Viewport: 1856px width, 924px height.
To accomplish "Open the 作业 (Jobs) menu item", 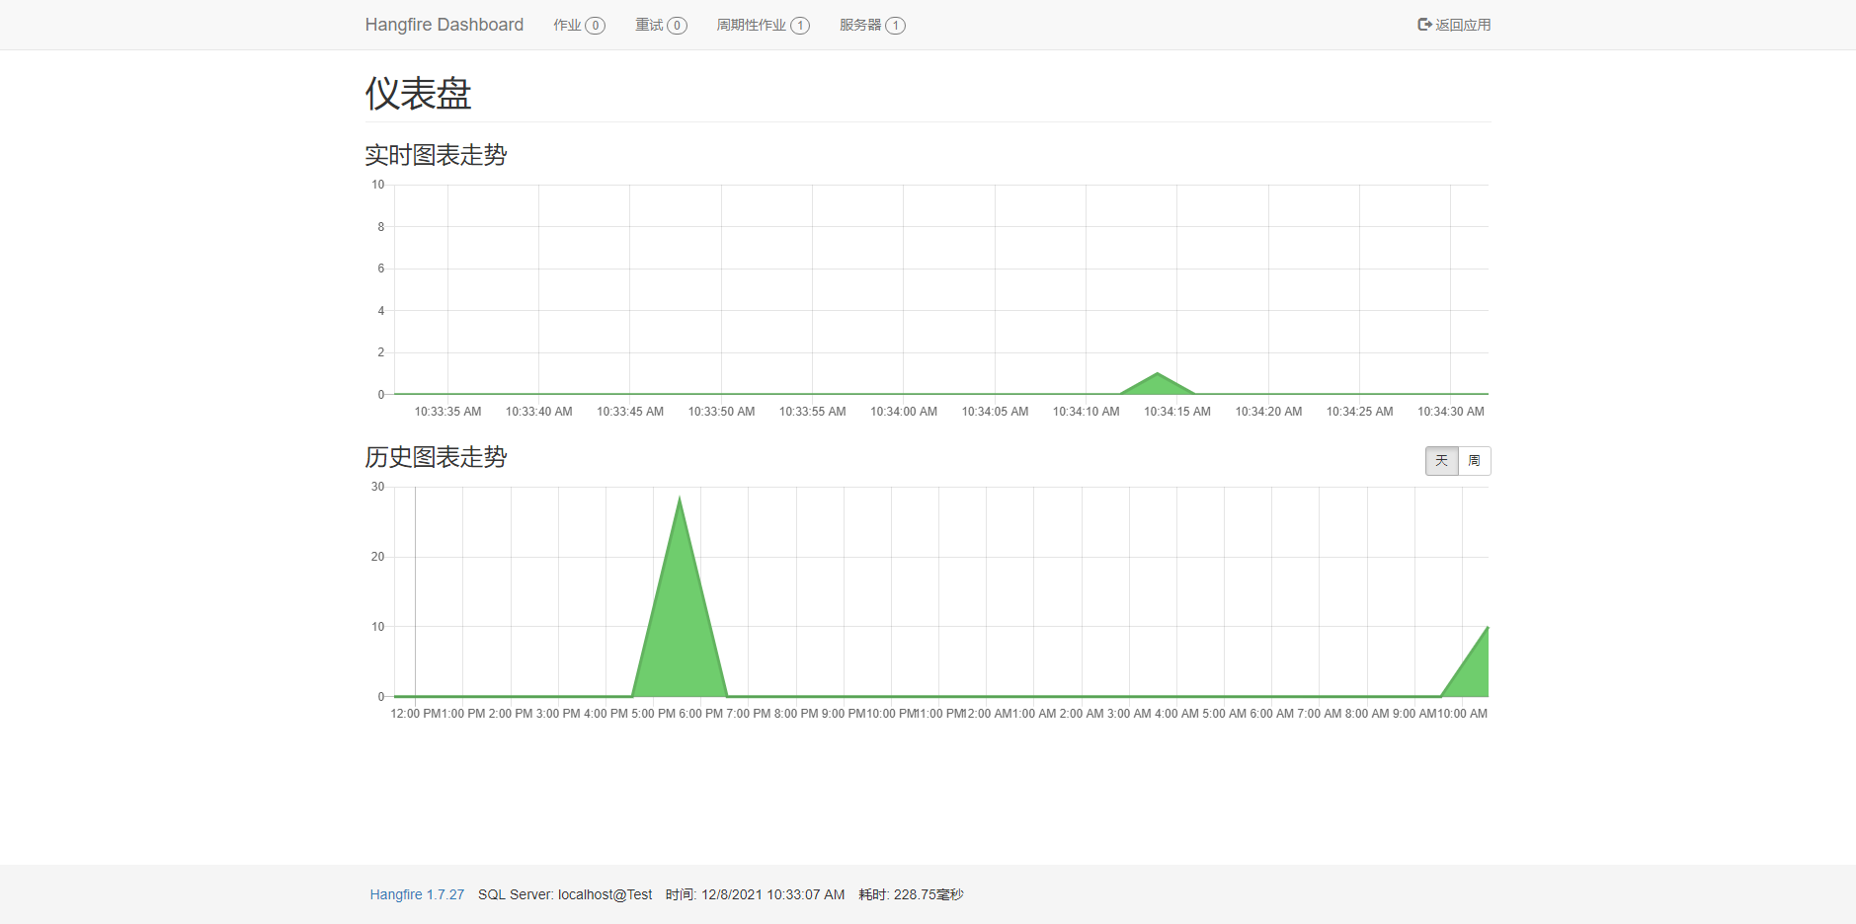I will [x=579, y=25].
